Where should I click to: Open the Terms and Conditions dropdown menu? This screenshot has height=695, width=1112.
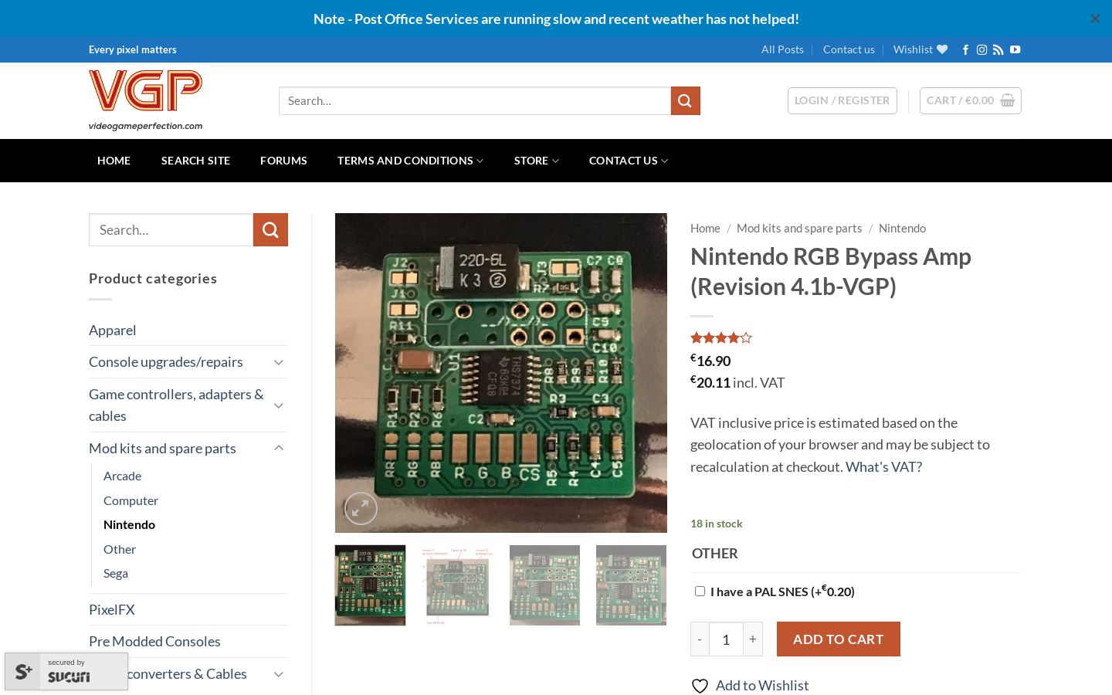pyautogui.click(x=410, y=161)
